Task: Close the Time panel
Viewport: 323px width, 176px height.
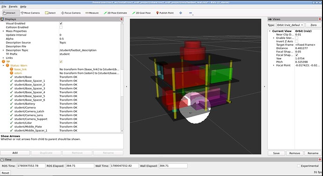Action: [320, 160]
